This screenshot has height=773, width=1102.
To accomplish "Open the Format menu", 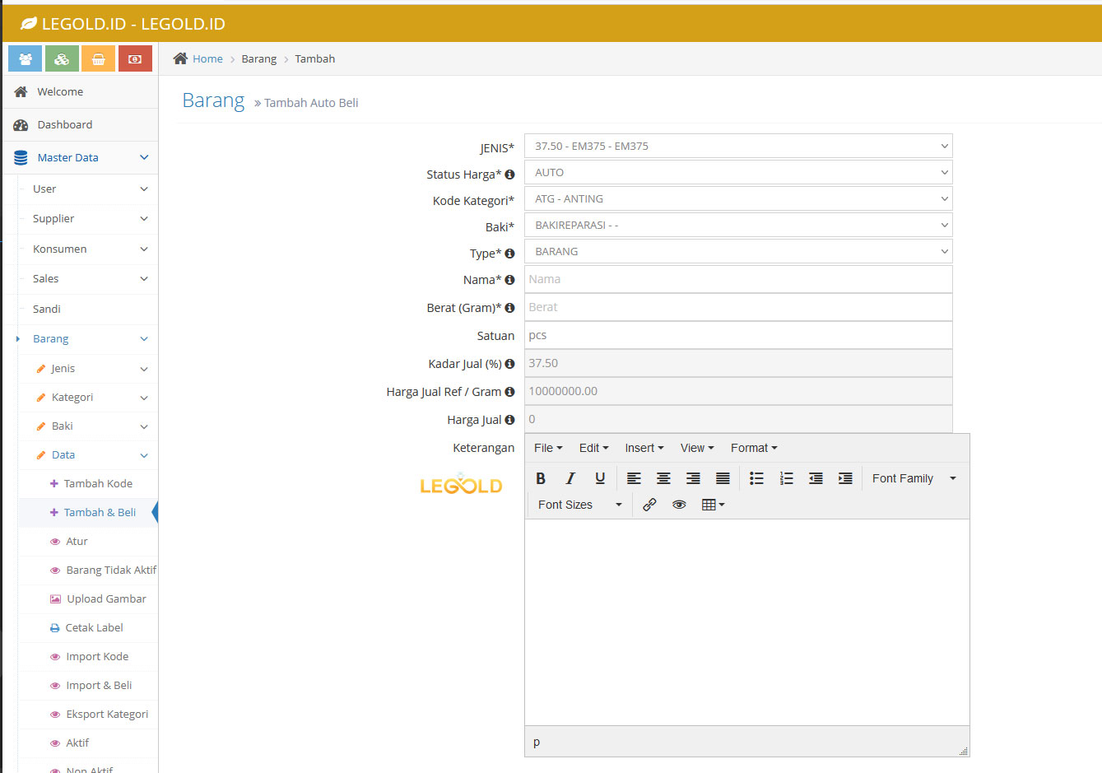I will (x=752, y=447).
